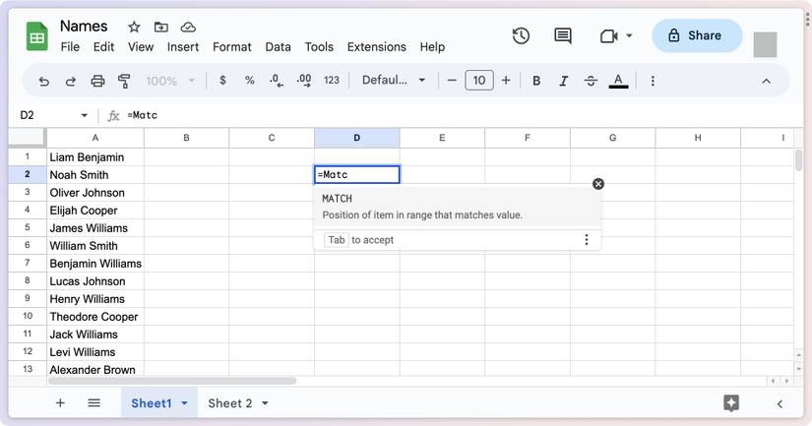This screenshot has height=426, width=812.
Task: Print the spreadsheet using the printer icon
Action: click(97, 81)
